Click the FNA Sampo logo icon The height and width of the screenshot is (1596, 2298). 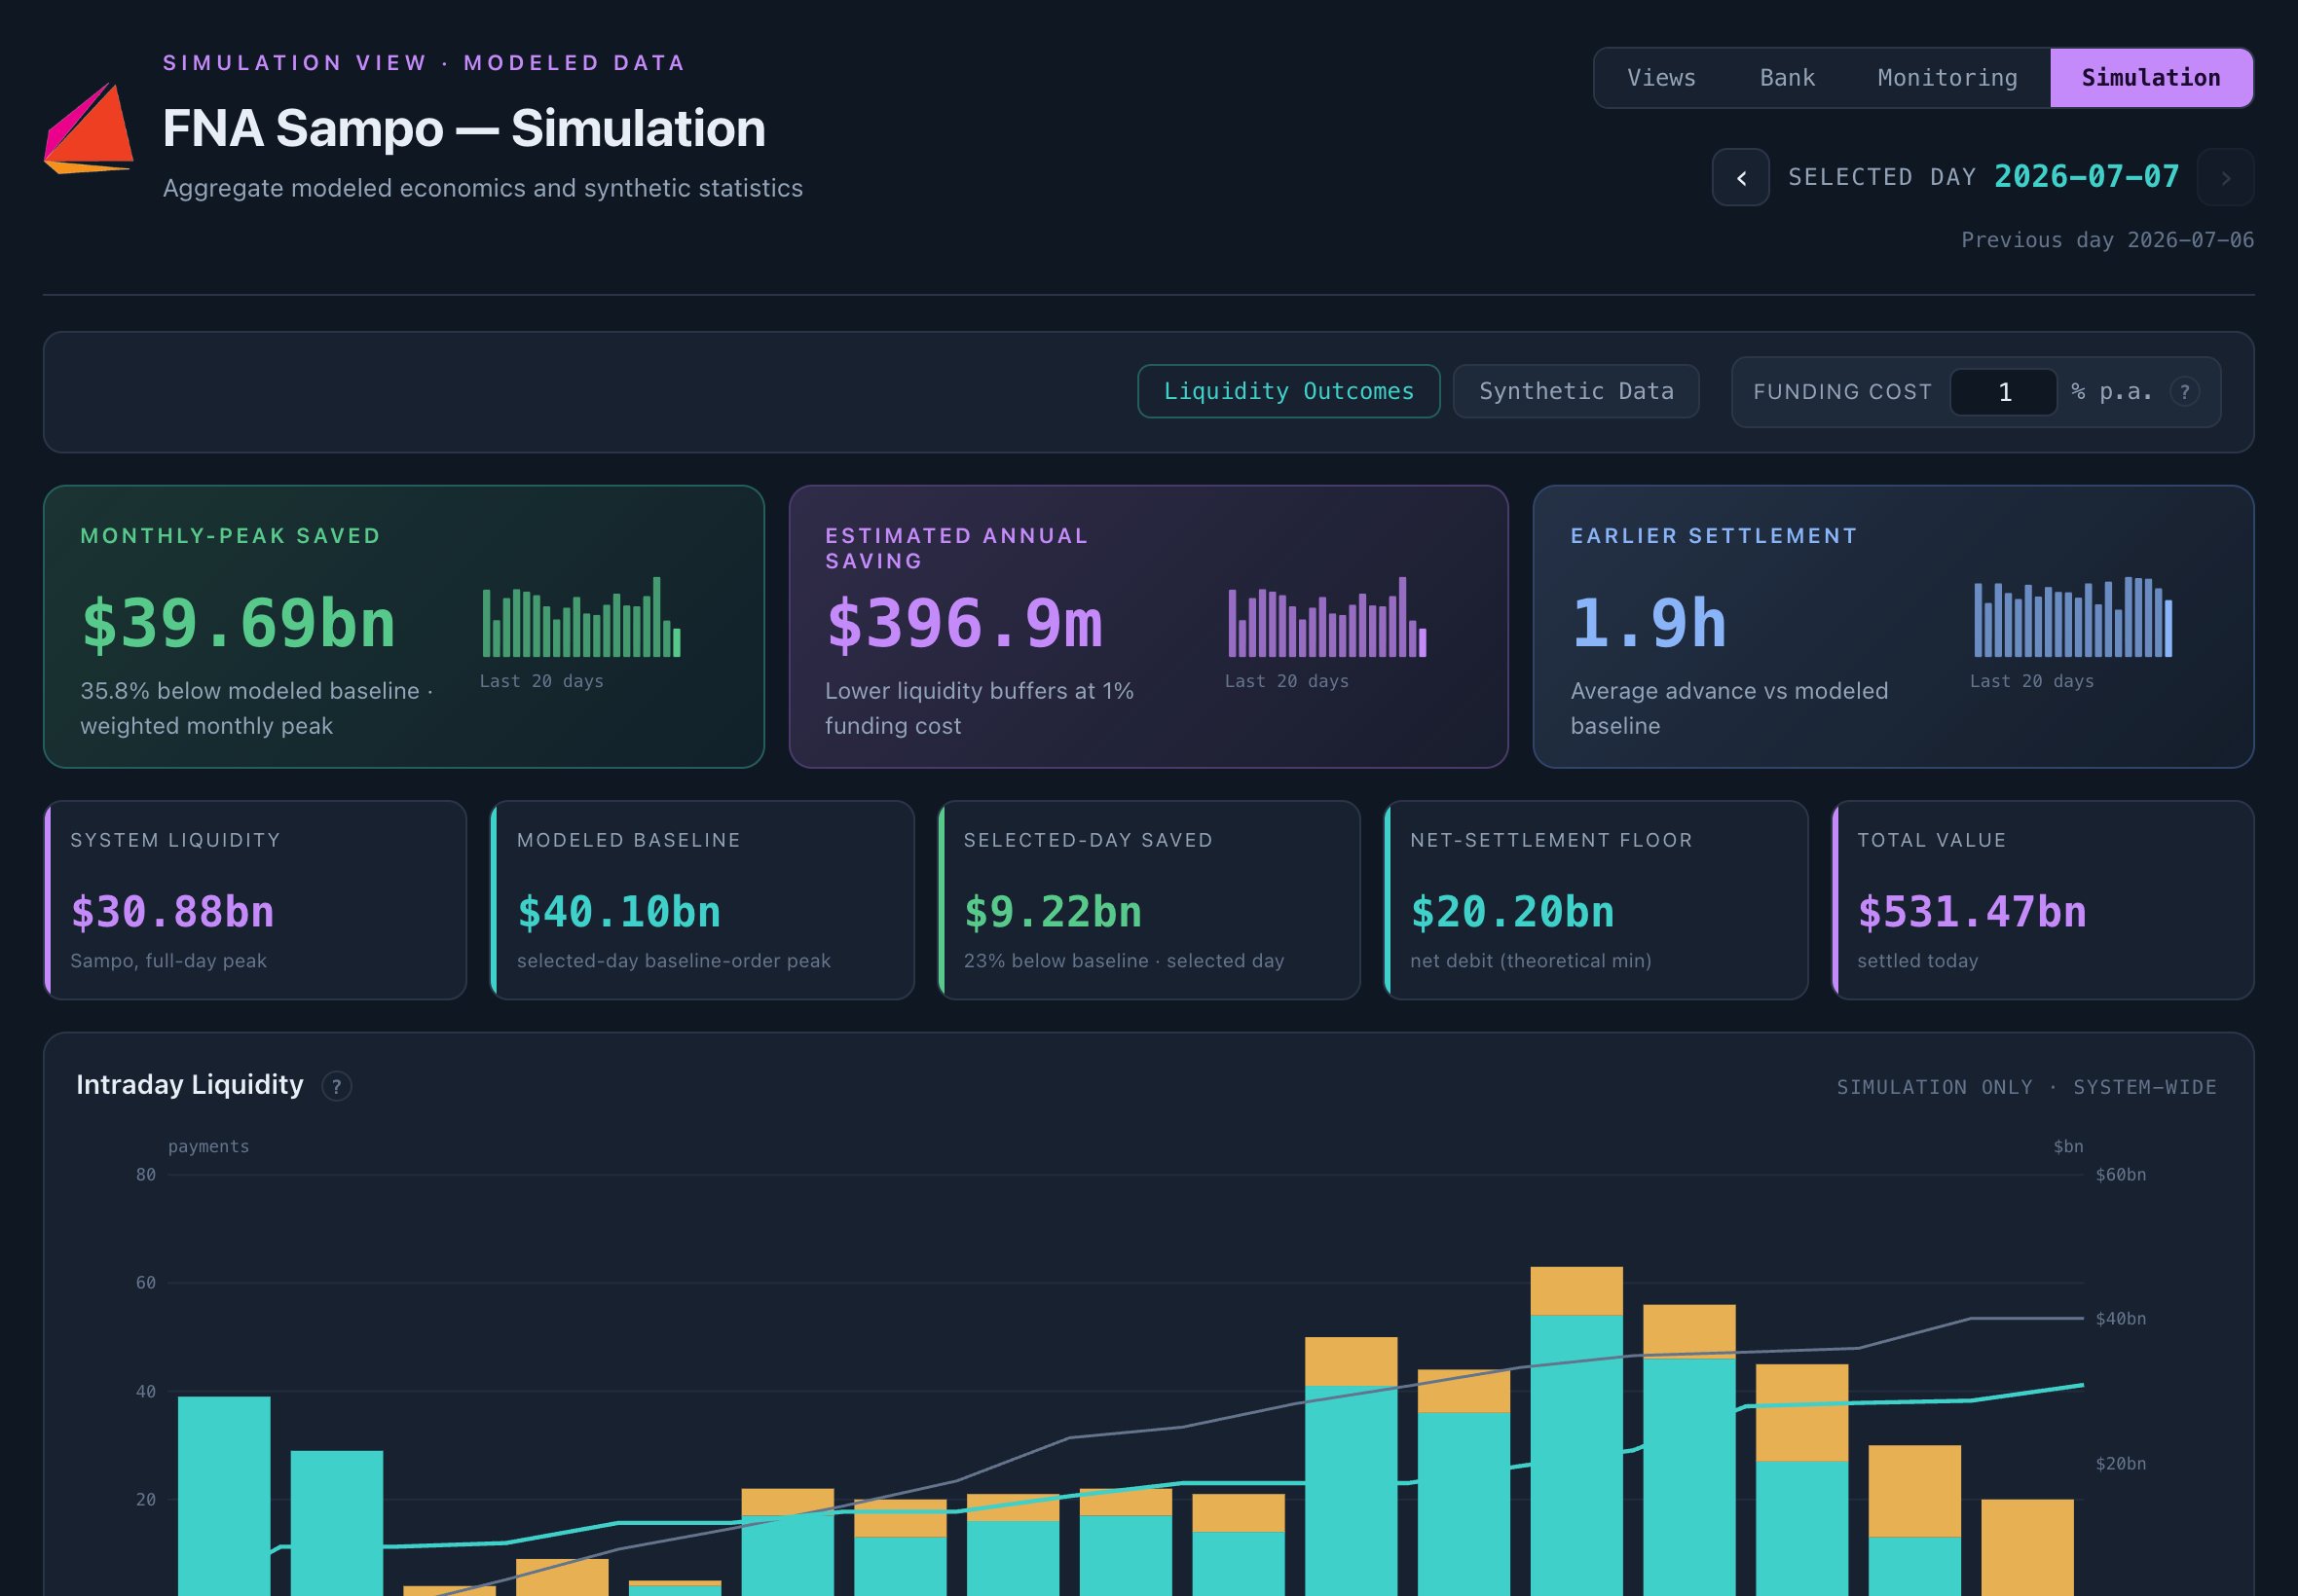click(x=88, y=128)
